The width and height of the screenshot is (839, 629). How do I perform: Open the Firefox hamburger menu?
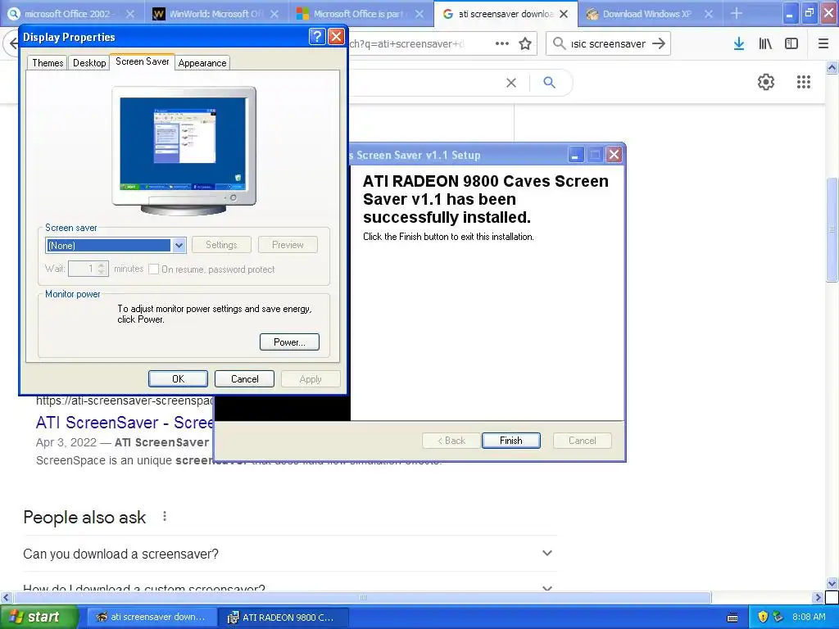tap(823, 44)
